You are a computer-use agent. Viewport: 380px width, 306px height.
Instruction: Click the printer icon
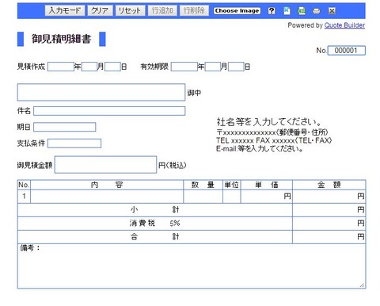pos(316,11)
